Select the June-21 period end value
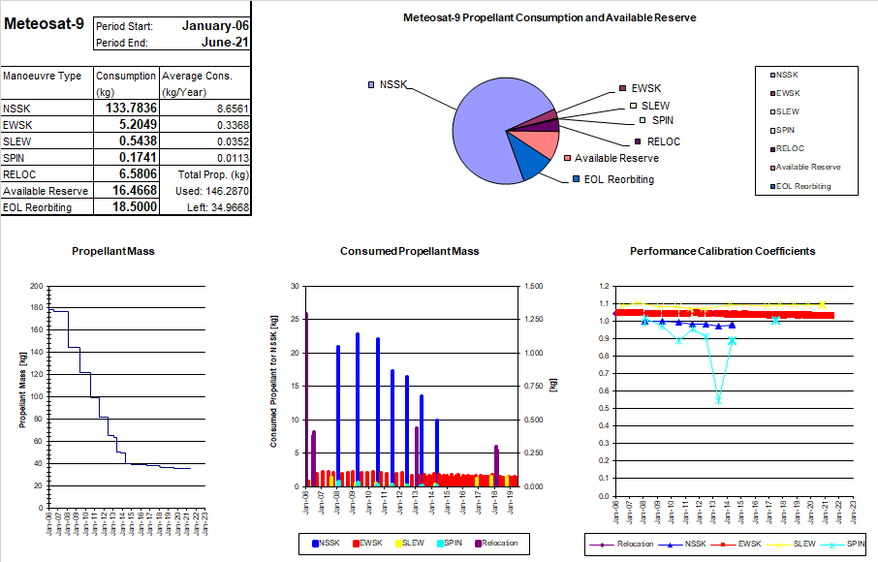Image resolution: width=878 pixels, height=562 pixels. (225, 42)
